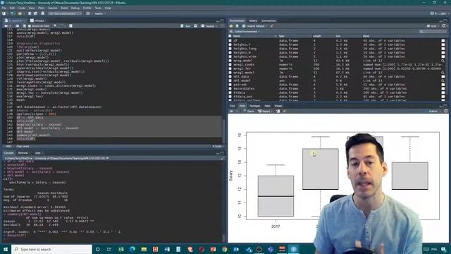
Task: Toggle Source on Save checkbox
Action: click(x=30, y=26)
